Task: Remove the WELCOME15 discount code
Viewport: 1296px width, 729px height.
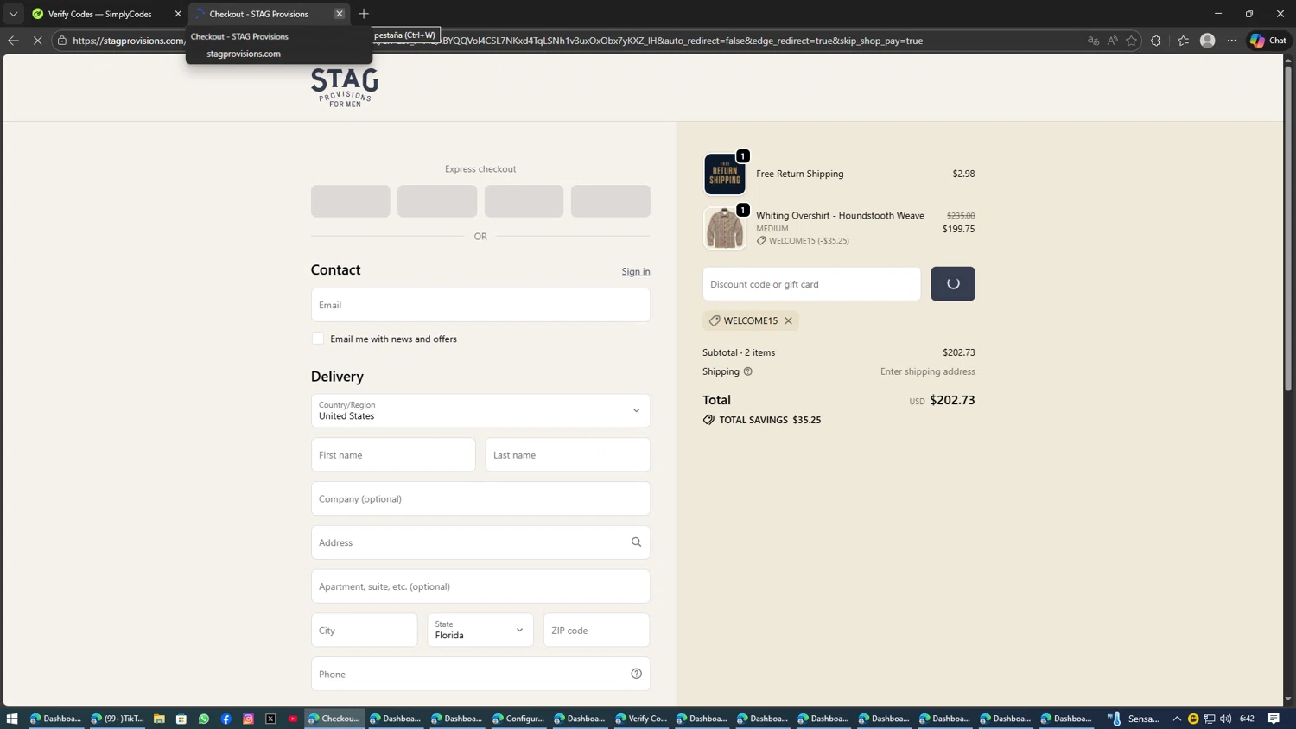Action: pyautogui.click(x=788, y=321)
